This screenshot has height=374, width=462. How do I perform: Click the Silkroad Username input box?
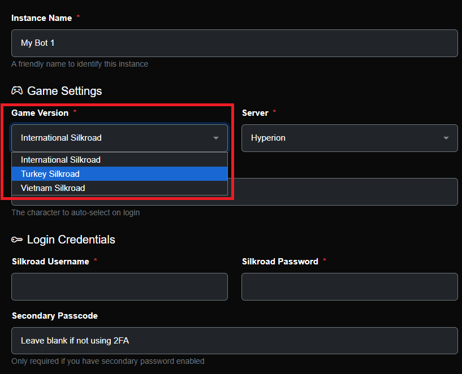[119, 286]
